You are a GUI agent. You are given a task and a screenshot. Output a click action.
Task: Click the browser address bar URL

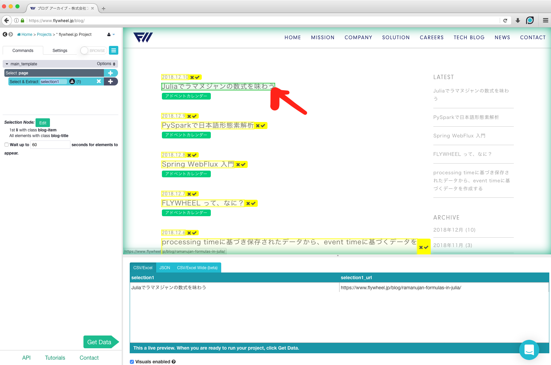pyautogui.click(x=57, y=20)
